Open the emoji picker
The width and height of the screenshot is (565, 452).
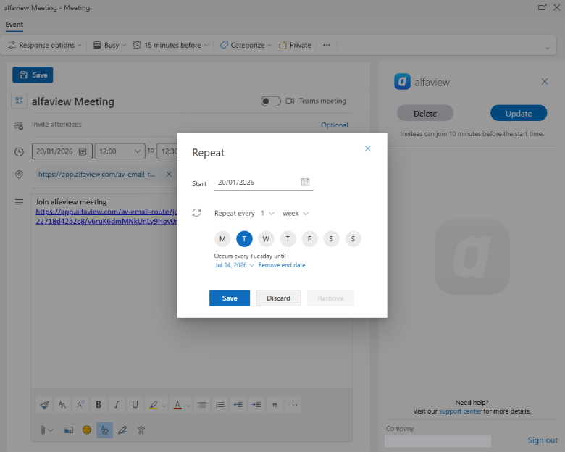click(87, 430)
